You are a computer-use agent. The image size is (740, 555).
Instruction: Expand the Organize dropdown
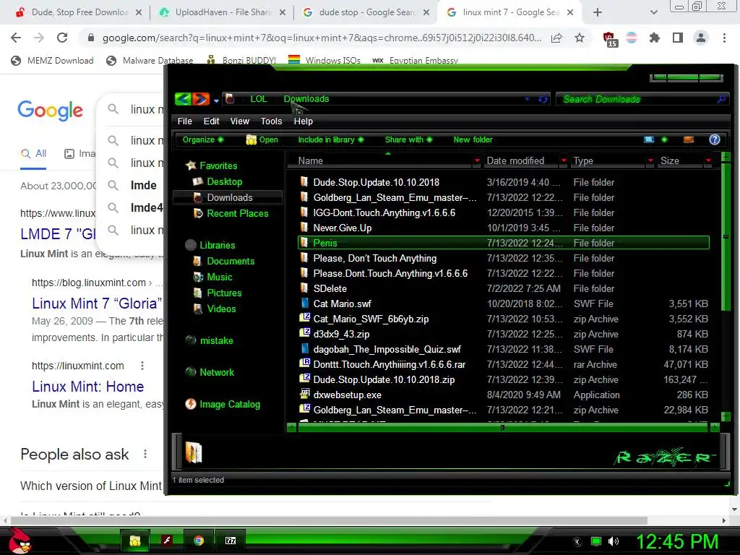pos(203,139)
